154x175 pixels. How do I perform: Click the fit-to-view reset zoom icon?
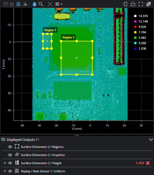tap(50, 4)
